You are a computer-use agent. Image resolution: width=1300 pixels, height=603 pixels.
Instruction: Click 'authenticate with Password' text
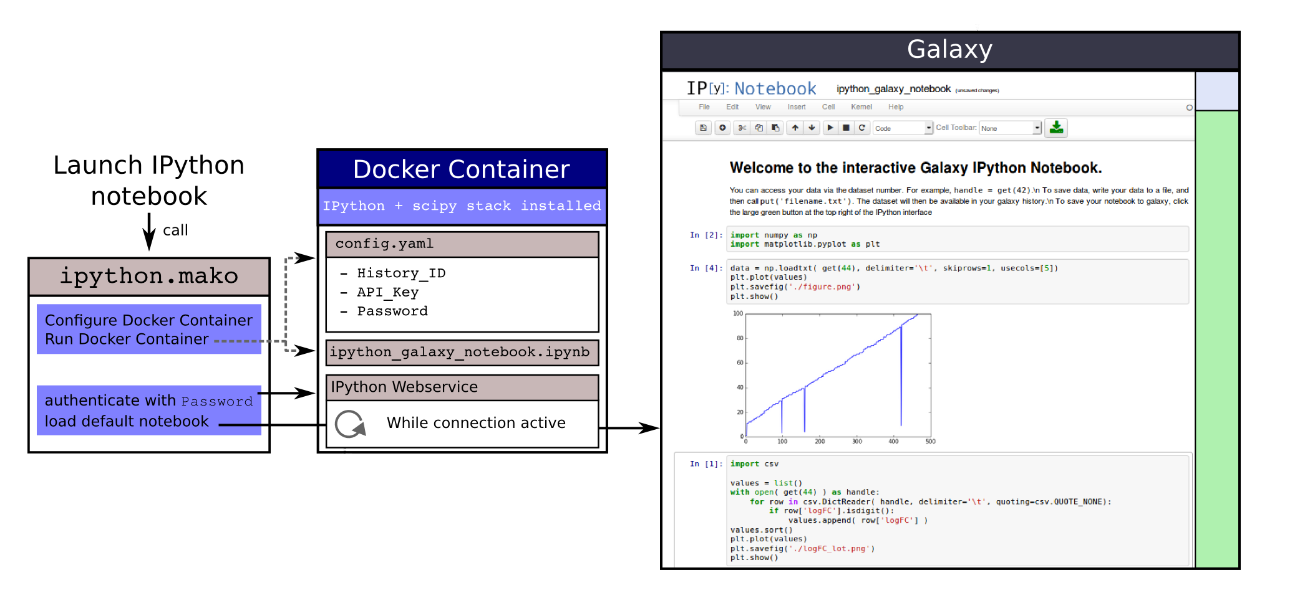click(148, 401)
